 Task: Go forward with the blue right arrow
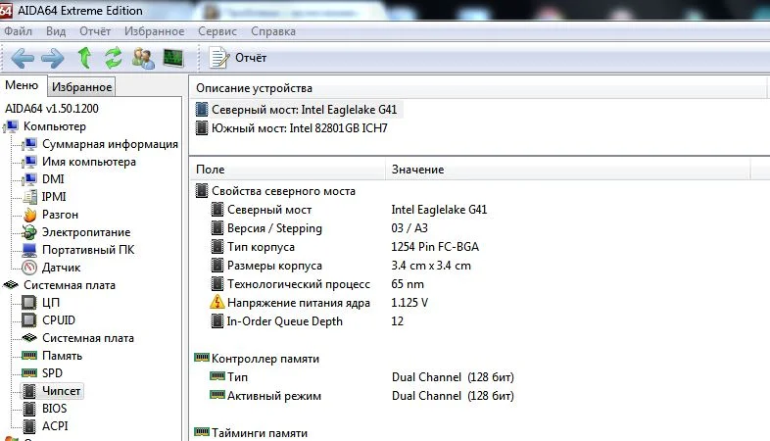click(53, 58)
